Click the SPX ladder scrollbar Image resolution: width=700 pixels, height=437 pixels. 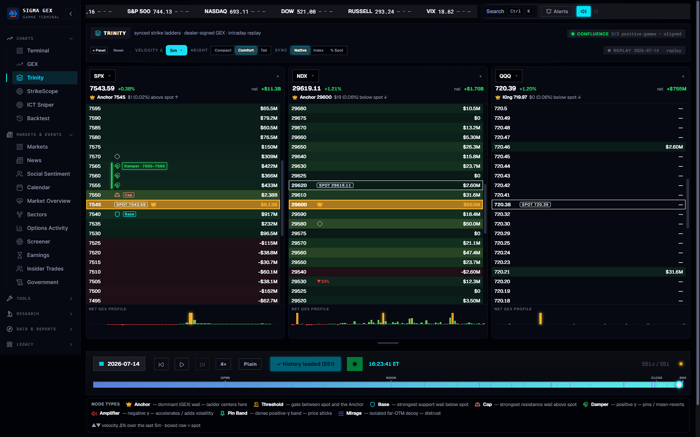pos(282,198)
